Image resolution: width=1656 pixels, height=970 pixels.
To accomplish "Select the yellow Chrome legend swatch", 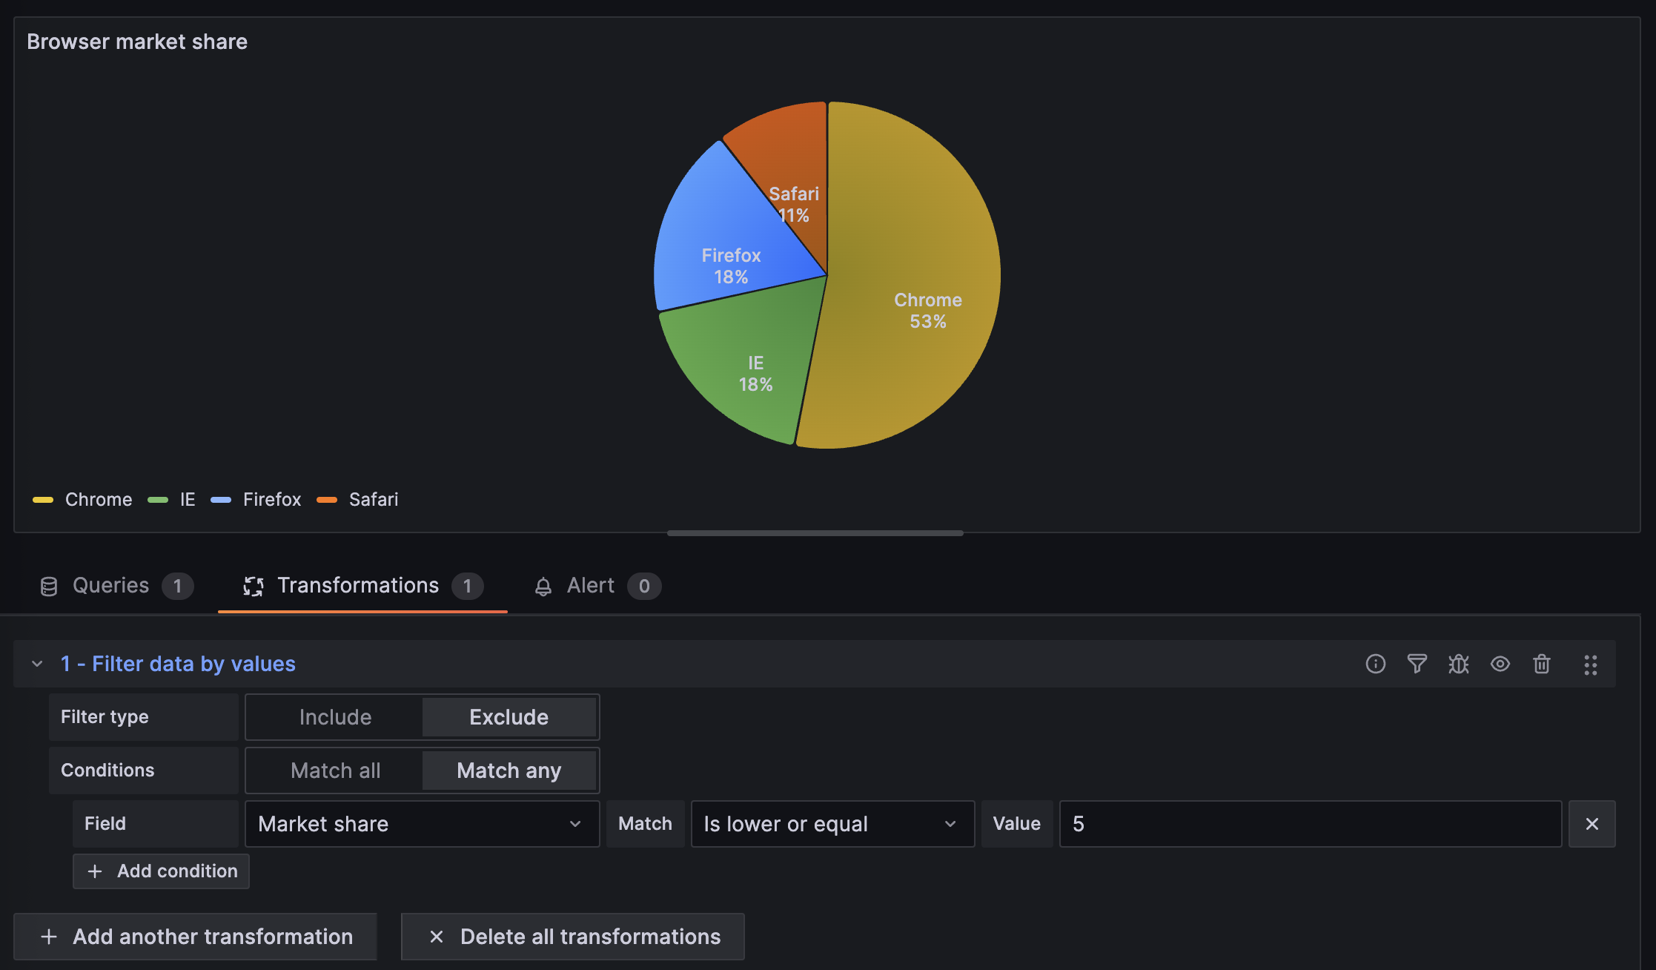I will coord(42,500).
